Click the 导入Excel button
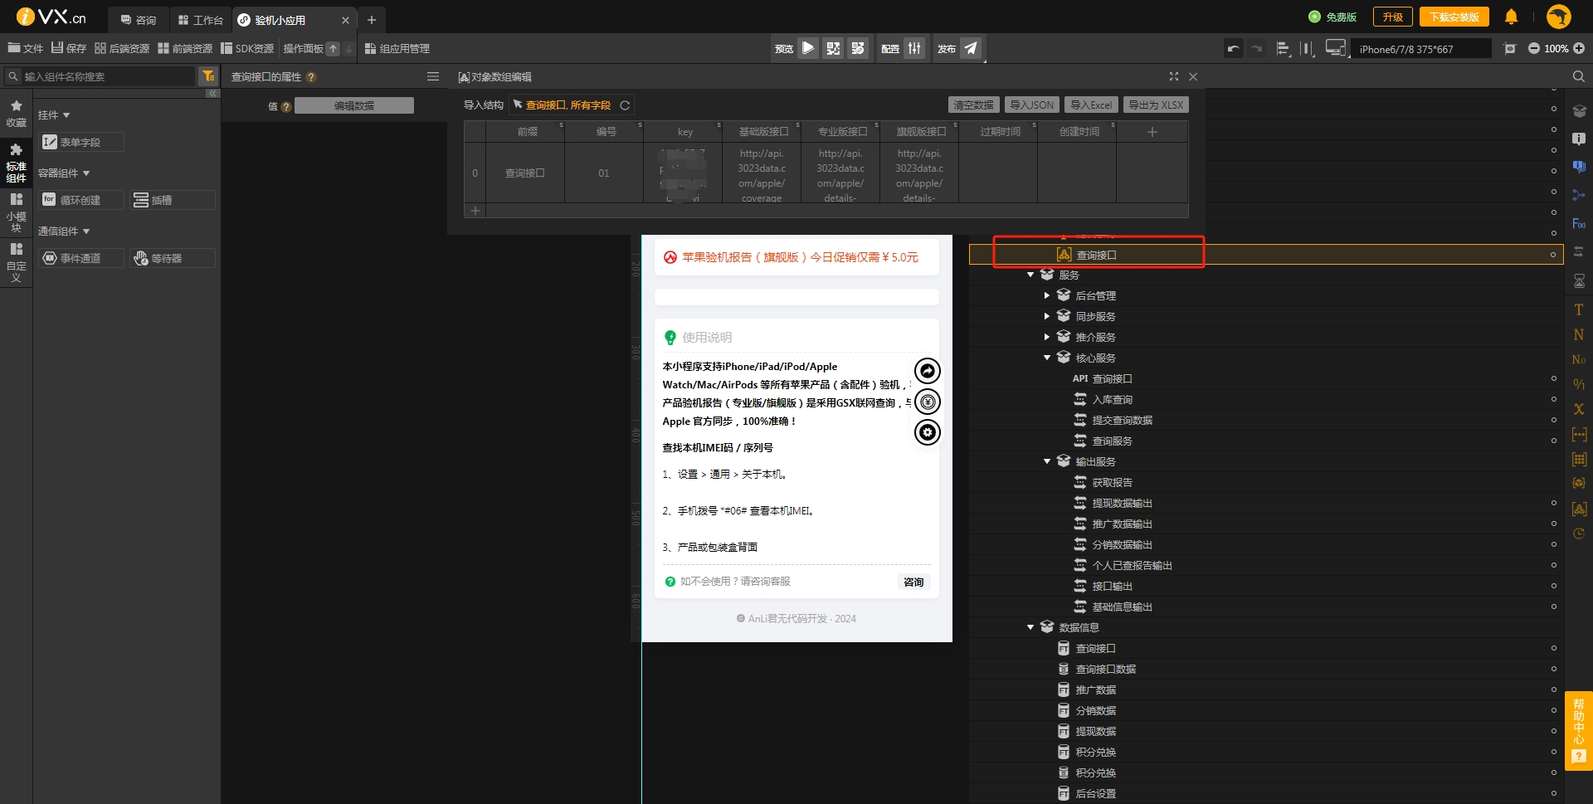Image resolution: width=1593 pixels, height=804 pixels. [x=1091, y=105]
